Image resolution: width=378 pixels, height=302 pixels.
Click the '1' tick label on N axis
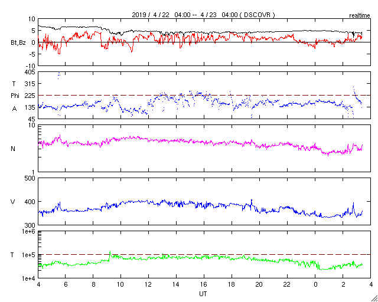click(34, 172)
